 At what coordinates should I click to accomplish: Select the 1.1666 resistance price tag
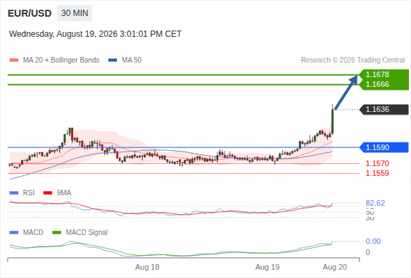(x=377, y=84)
